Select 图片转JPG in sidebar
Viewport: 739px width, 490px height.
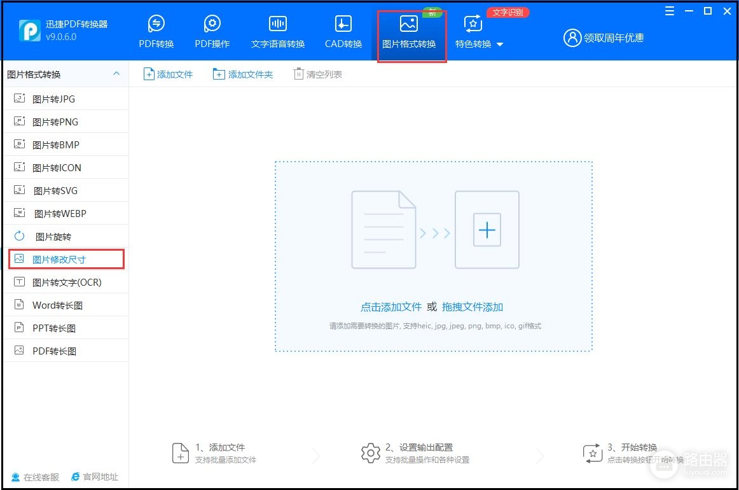[66, 99]
